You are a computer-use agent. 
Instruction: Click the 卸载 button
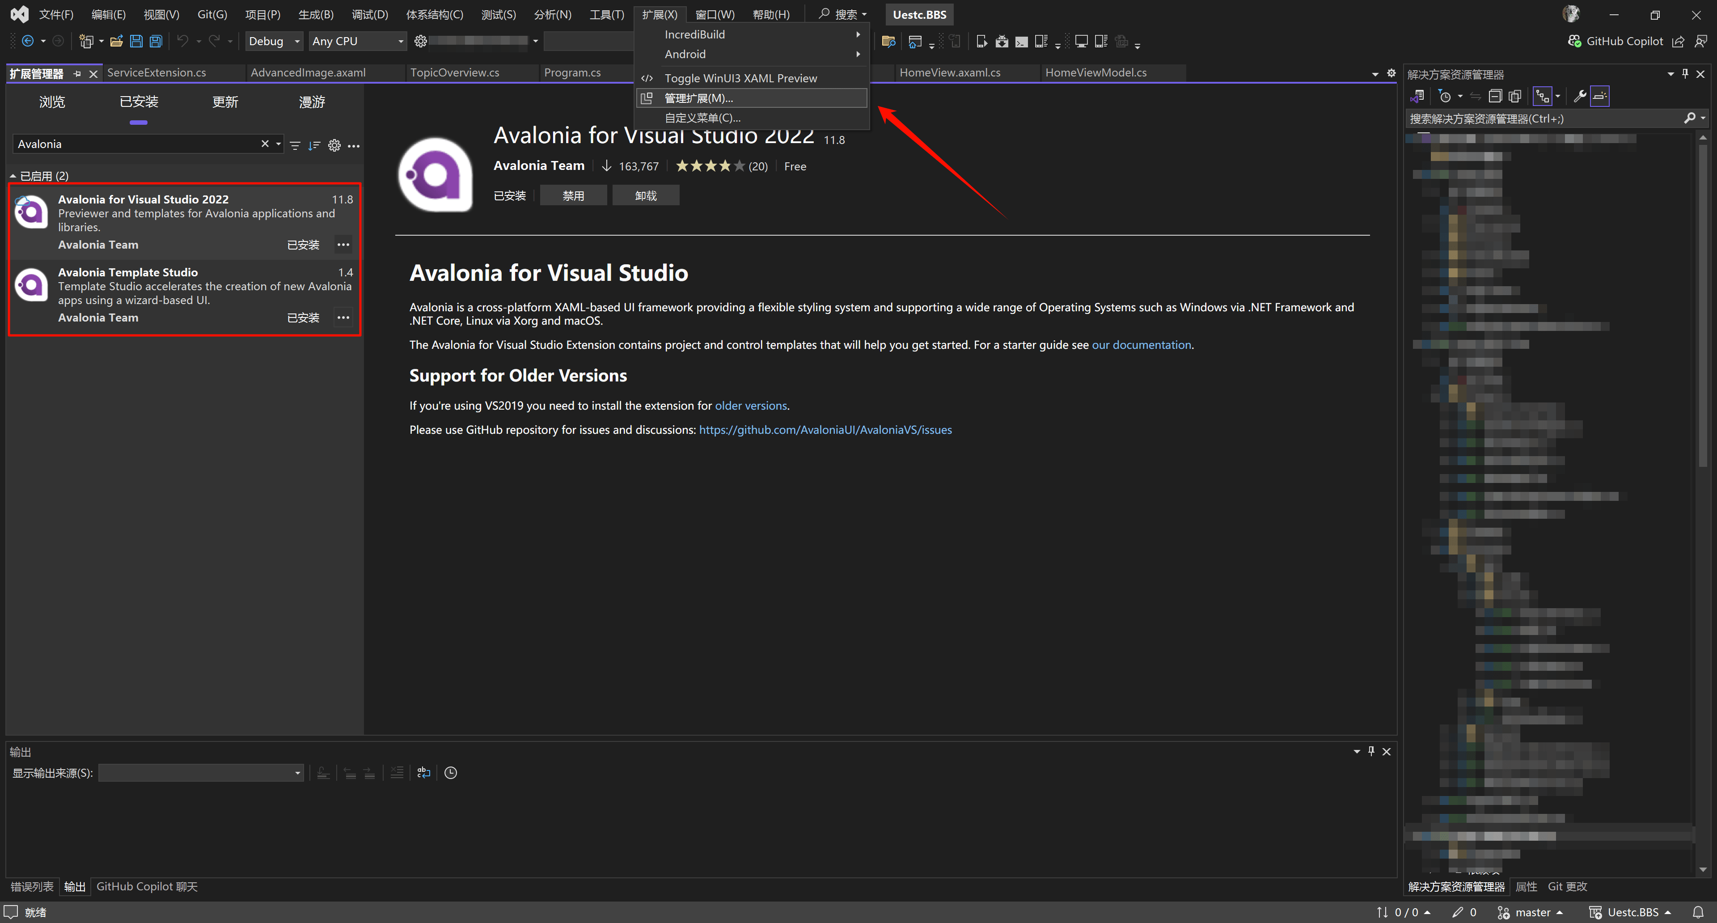(646, 195)
